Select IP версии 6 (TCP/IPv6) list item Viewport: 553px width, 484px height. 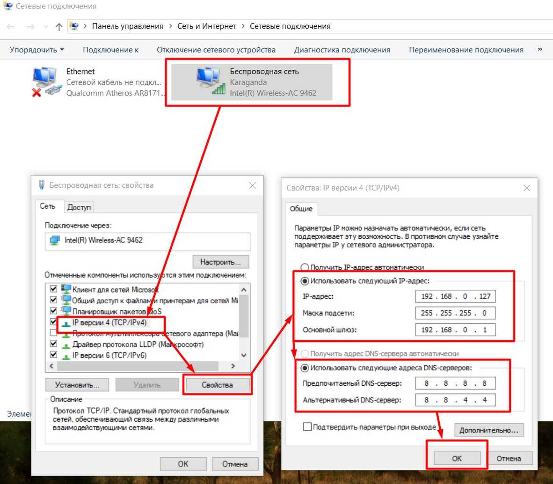tap(109, 355)
